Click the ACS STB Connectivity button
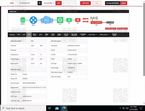Image resolution: width=145 pixels, height=111 pixels. coord(122,28)
